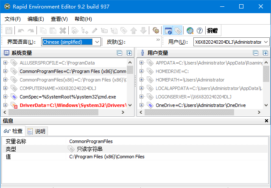Open the 查看(V) menu

point(59,19)
